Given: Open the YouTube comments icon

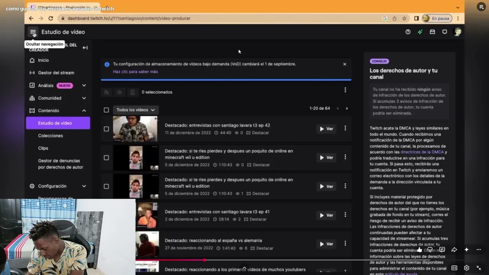Looking at the screenshot, I should 442,250.
